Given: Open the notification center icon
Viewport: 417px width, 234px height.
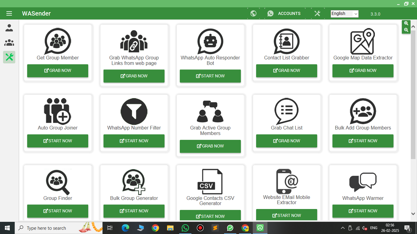Looking at the screenshot, I should (407, 228).
